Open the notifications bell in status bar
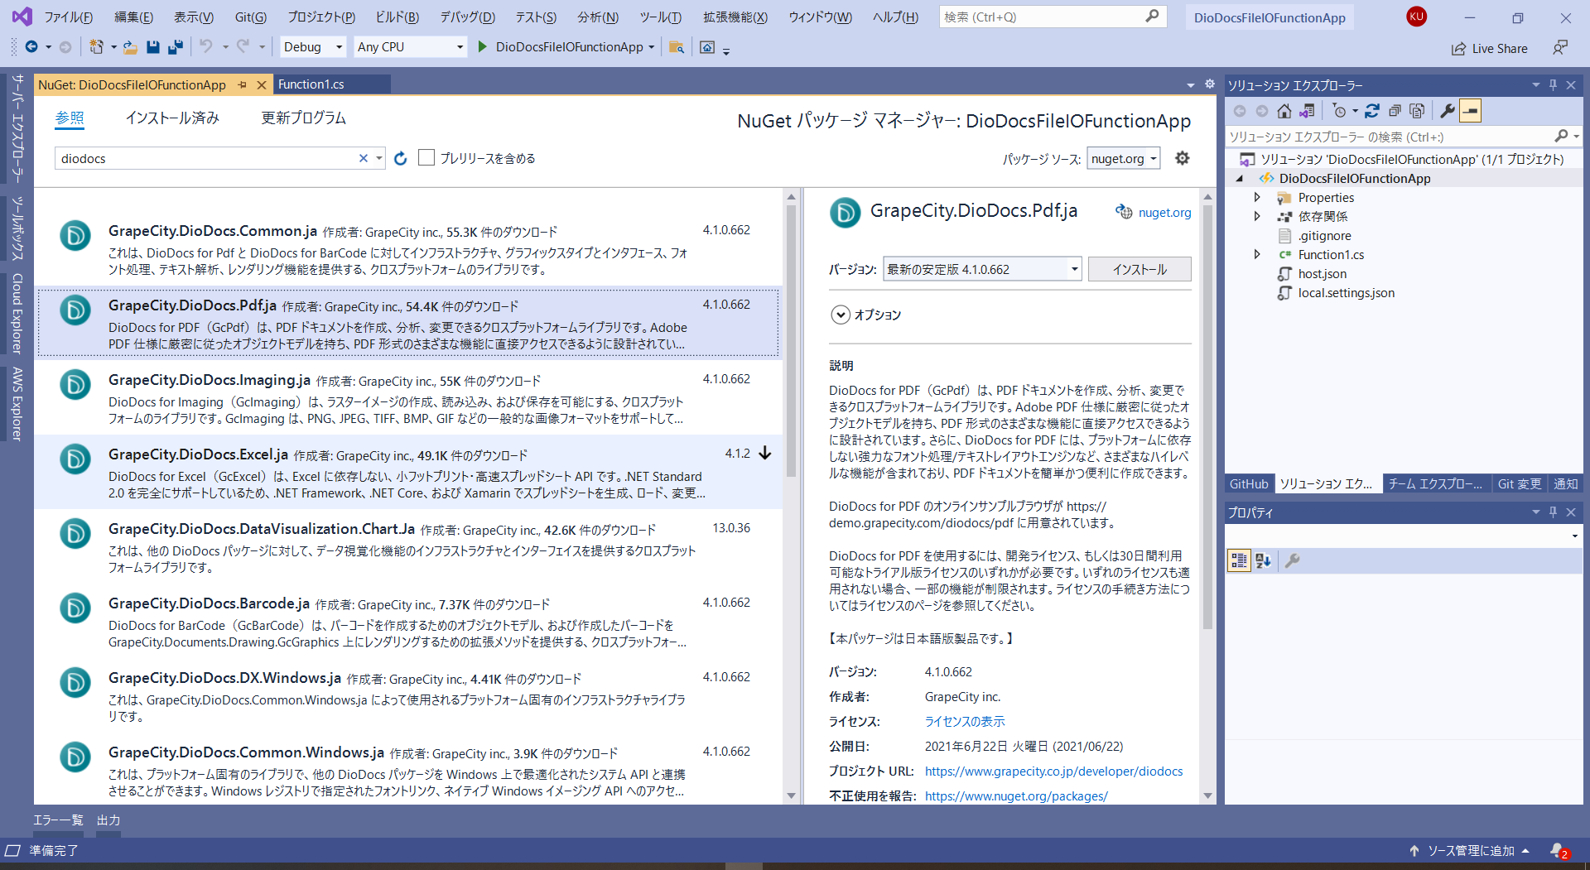 click(1559, 850)
